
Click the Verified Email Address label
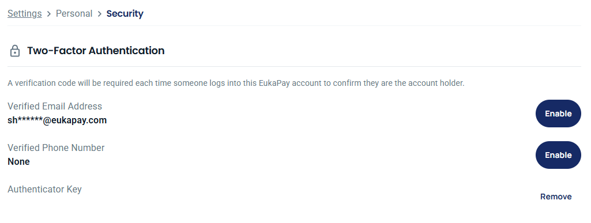pos(55,106)
